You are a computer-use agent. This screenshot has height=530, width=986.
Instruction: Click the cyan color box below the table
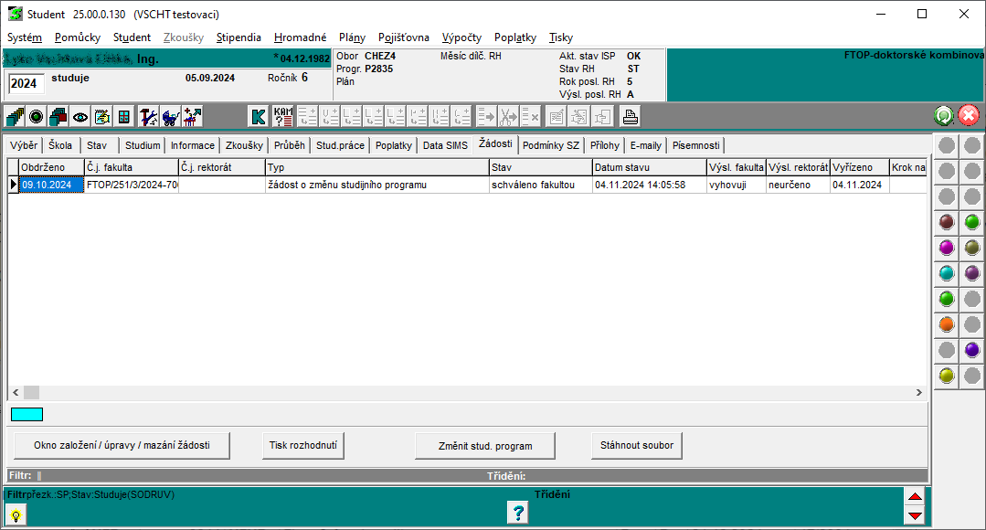(x=27, y=414)
